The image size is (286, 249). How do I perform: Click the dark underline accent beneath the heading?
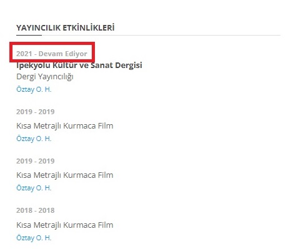pos(29,35)
